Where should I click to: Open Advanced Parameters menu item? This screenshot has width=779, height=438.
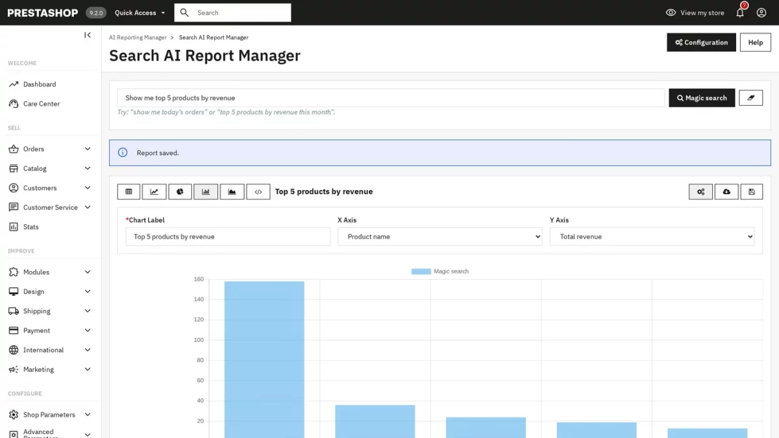38,433
